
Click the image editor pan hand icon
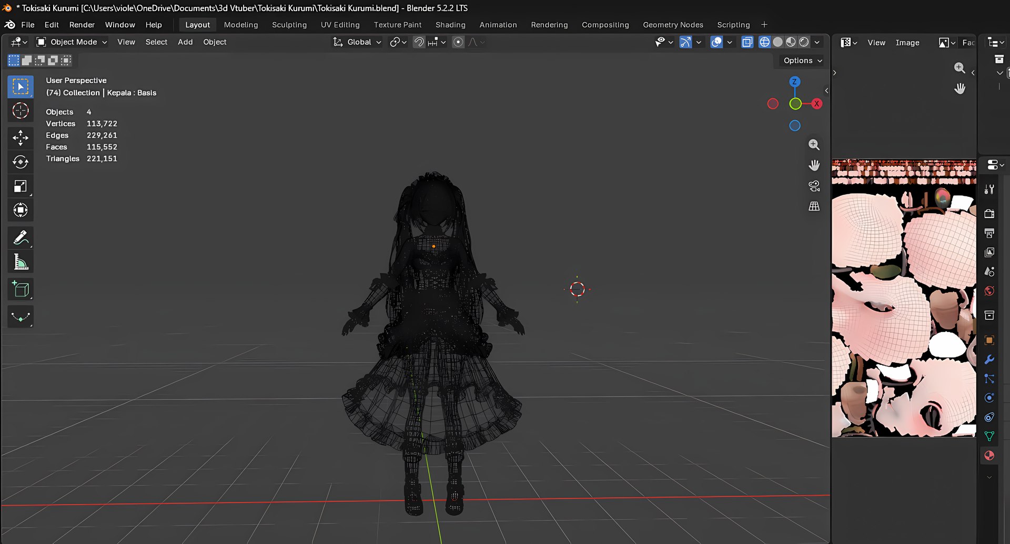coord(959,89)
